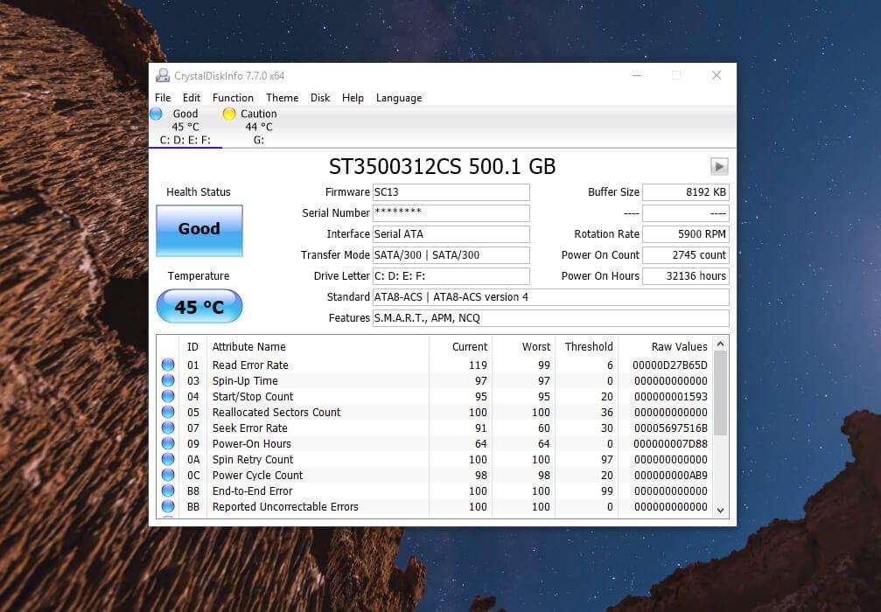Select the Read Error Rate attribute name
The width and height of the screenshot is (881, 612).
click(250, 365)
